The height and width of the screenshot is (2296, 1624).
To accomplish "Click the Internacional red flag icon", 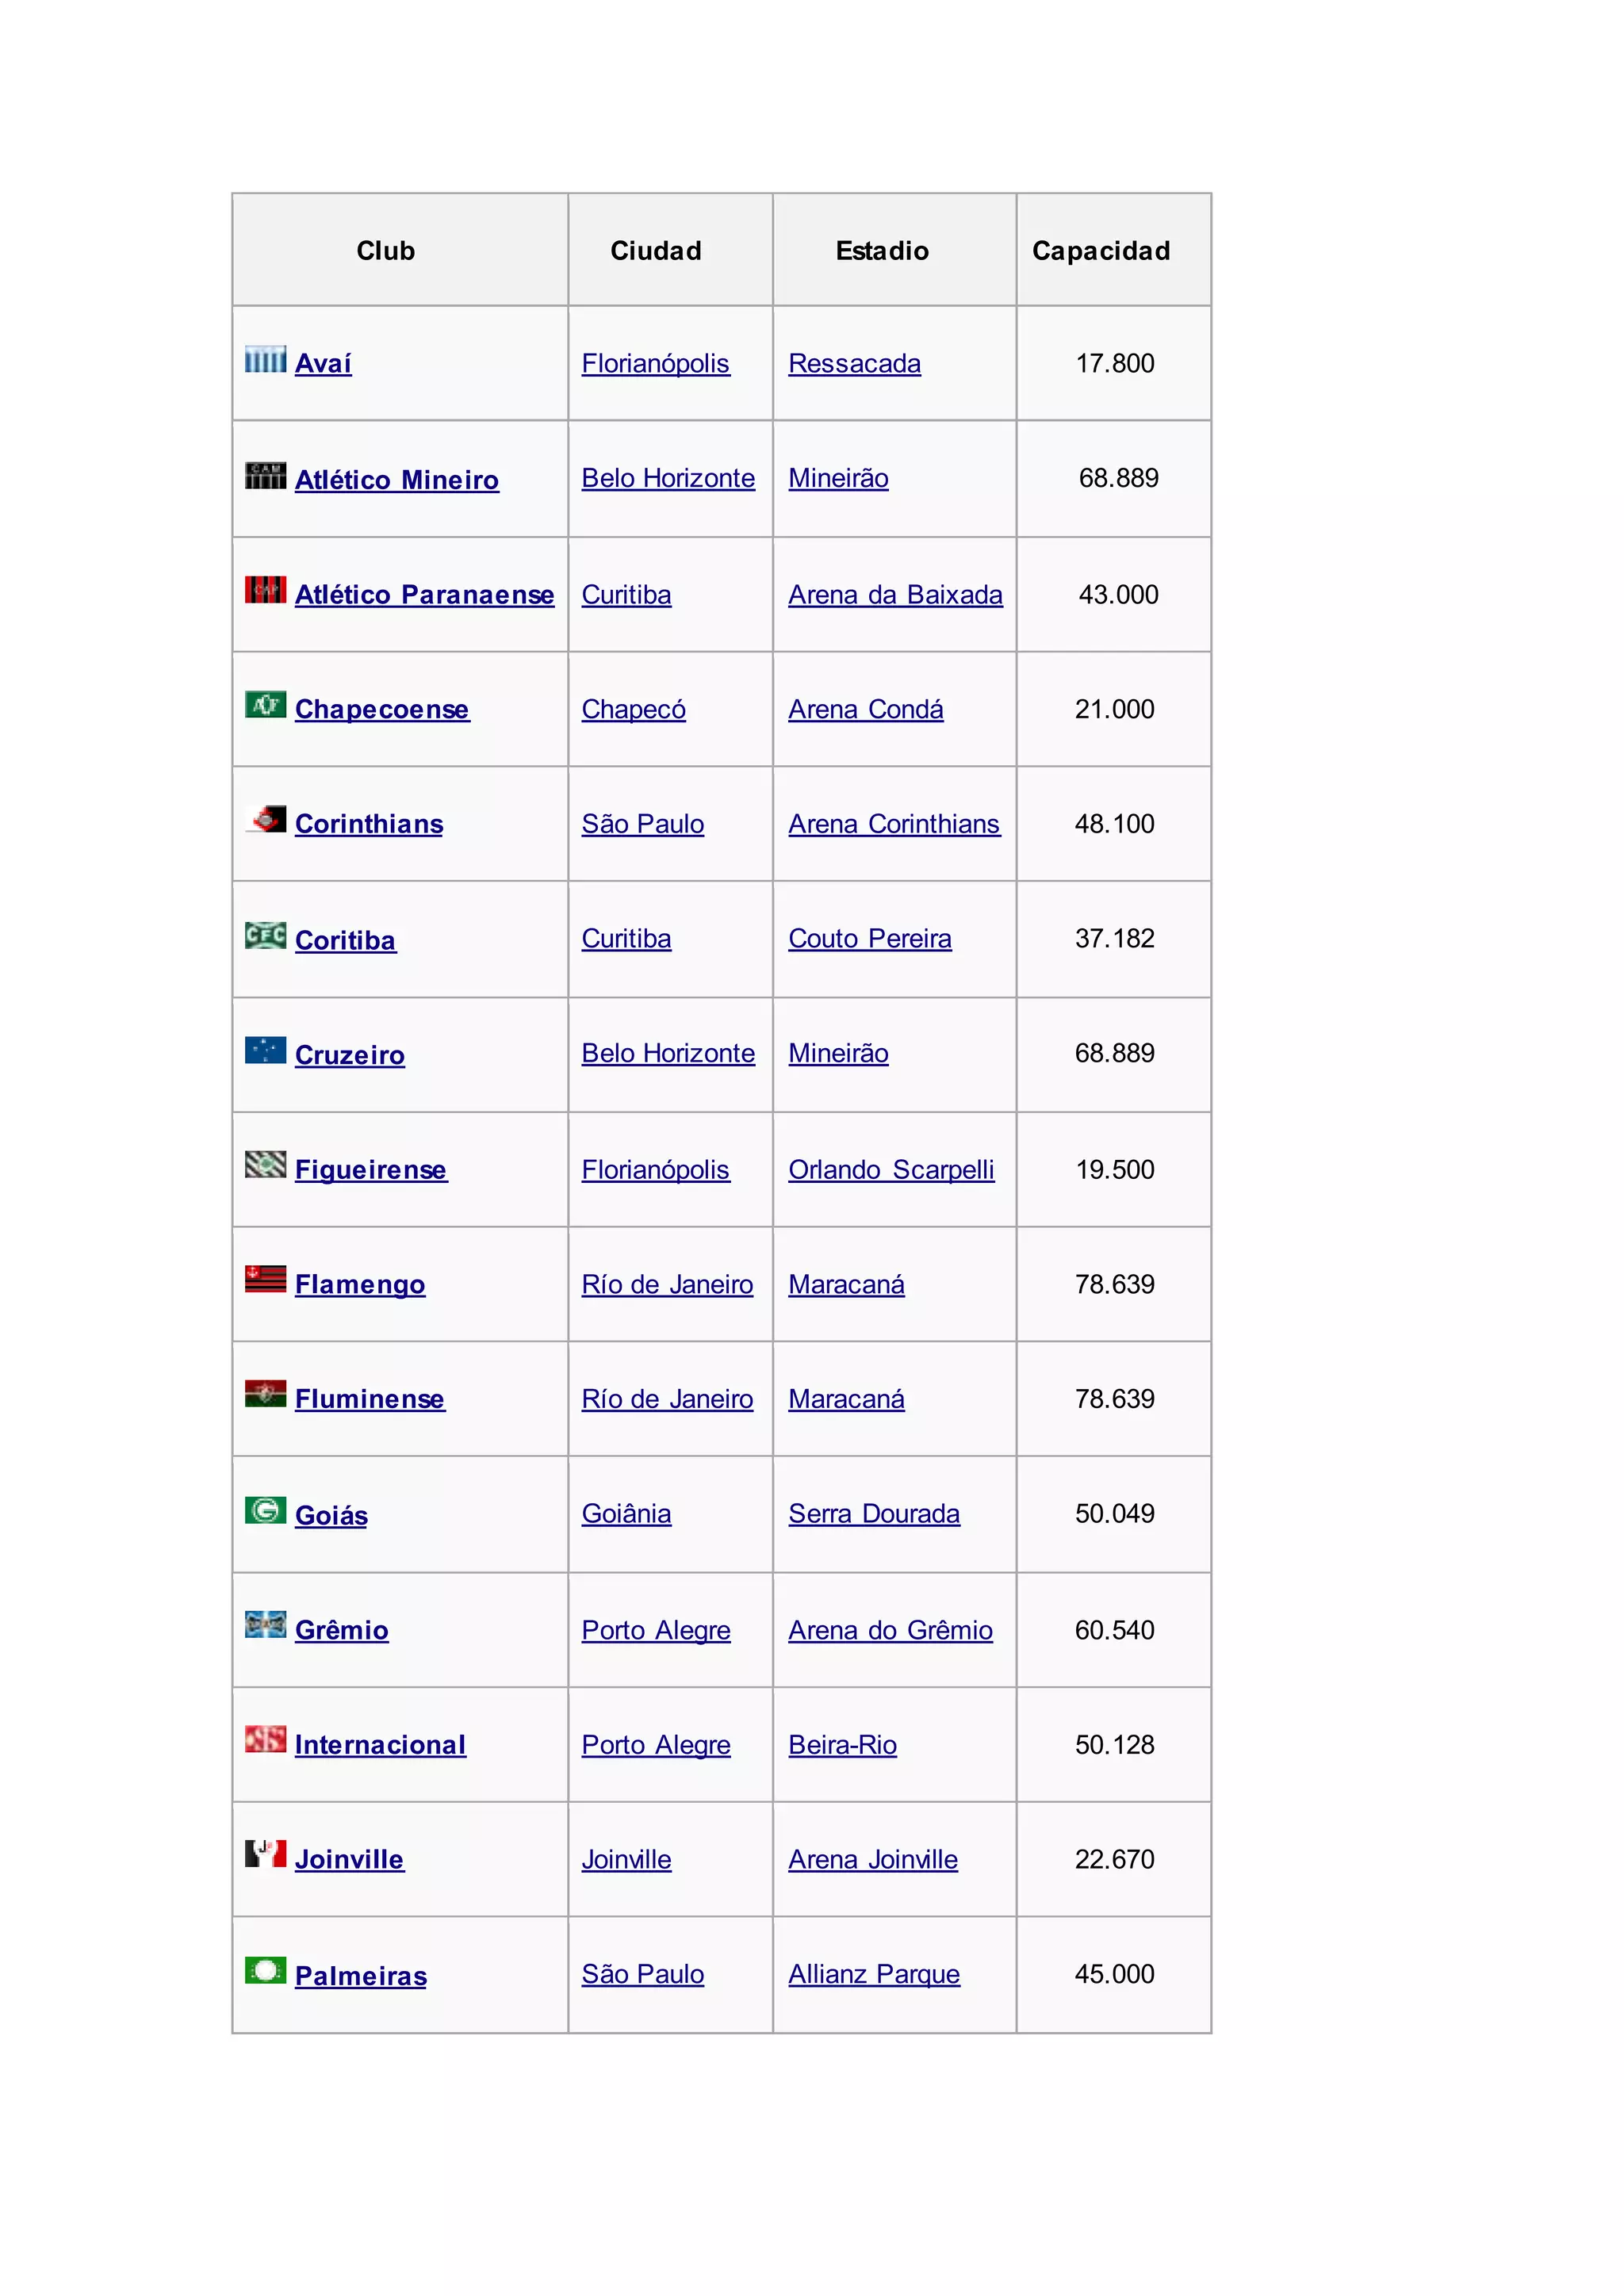I will 265,1740.
